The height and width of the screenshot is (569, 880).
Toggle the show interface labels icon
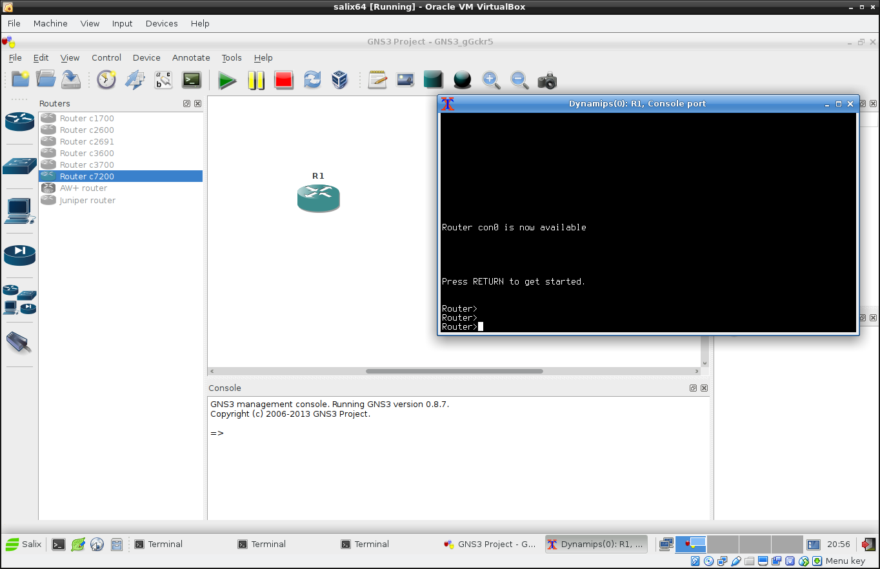[x=163, y=80]
